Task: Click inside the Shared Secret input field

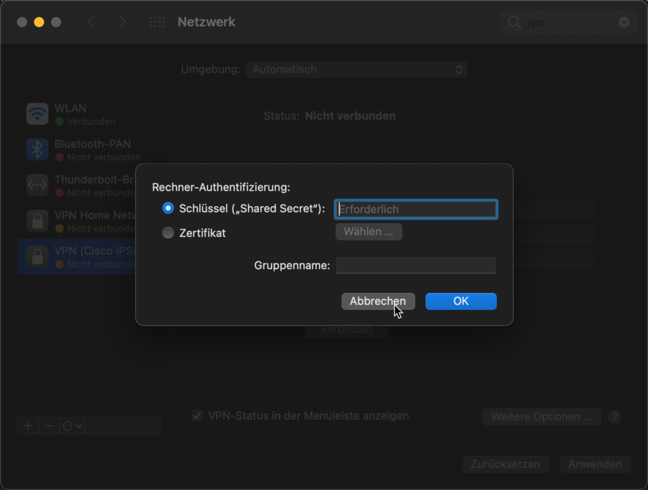Action: point(416,209)
